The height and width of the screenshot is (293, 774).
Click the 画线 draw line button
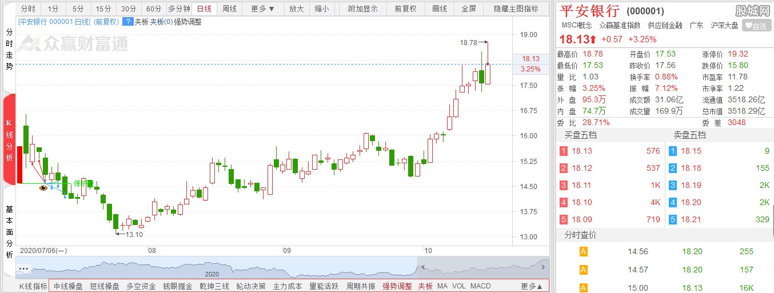pyautogui.click(x=439, y=9)
